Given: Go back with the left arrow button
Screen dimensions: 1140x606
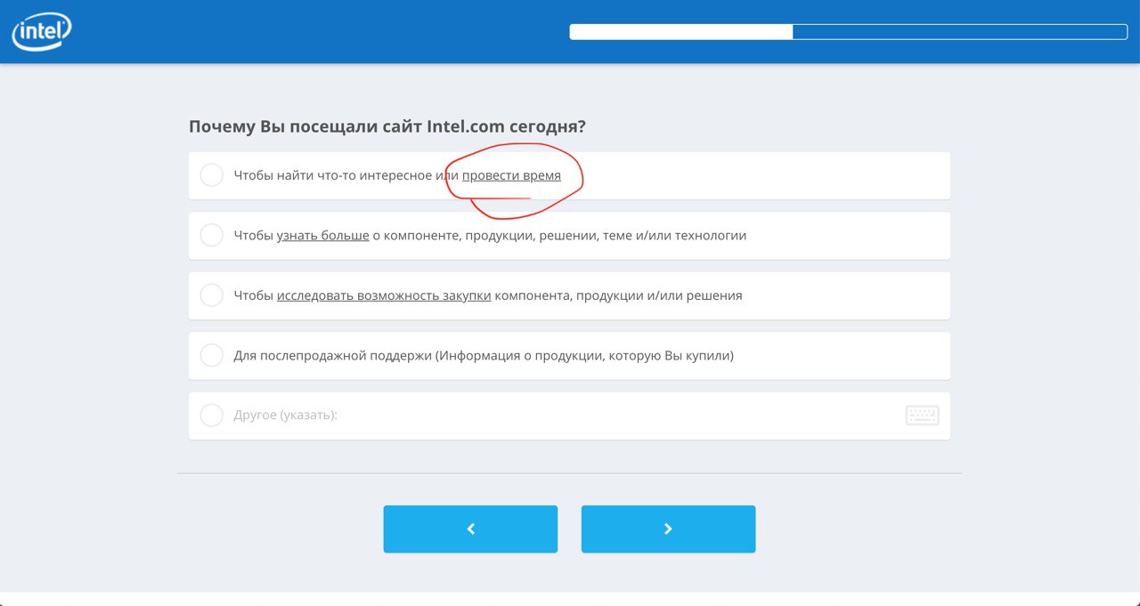Looking at the screenshot, I should [x=470, y=529].
